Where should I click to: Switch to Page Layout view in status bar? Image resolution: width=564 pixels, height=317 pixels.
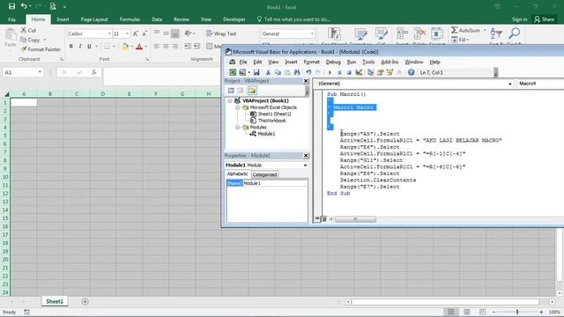[466, 312]
